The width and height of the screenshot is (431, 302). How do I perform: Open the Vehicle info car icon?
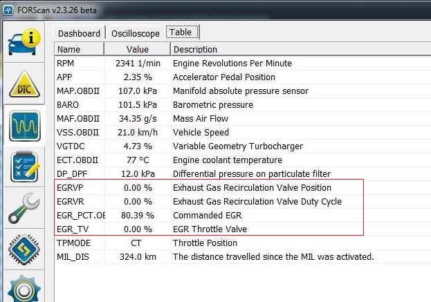pos(23,43)
